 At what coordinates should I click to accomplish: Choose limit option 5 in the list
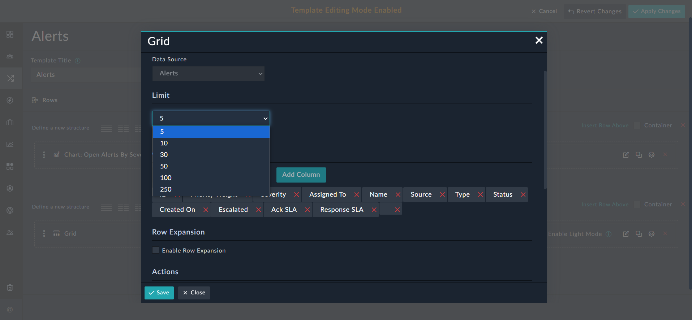(x=211, y=132)
